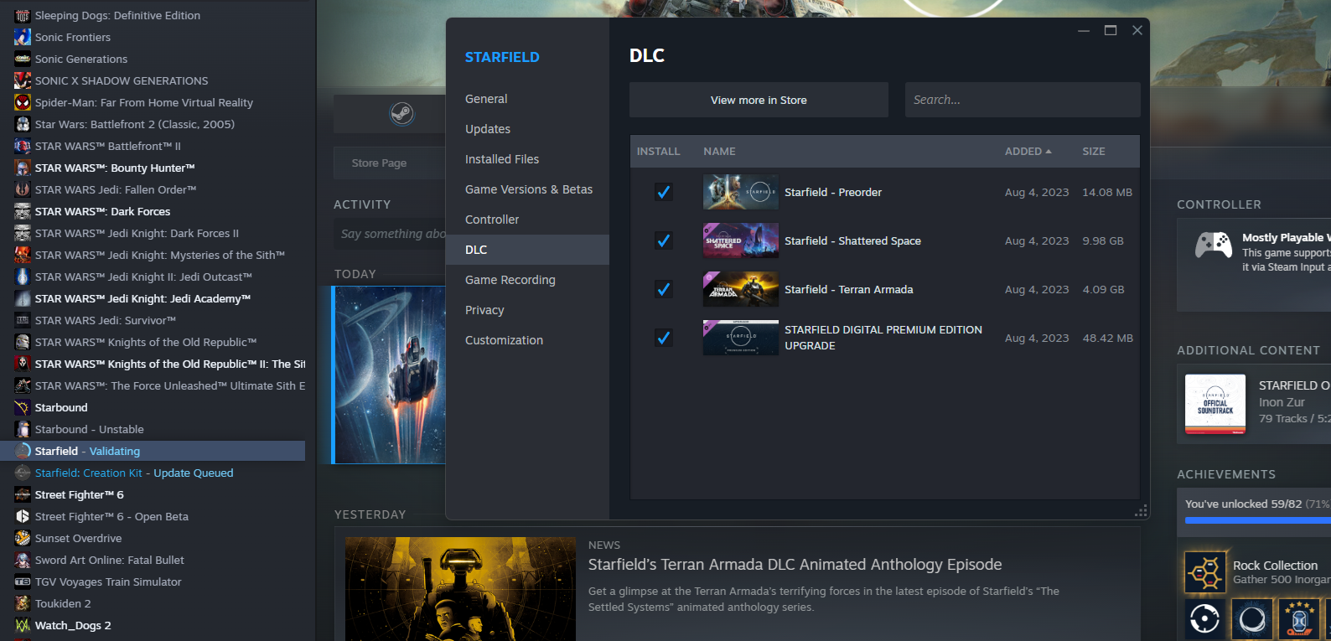Click the Starfield validating spinner icon
Screen dimensions: 1331x641
point(23,451)
